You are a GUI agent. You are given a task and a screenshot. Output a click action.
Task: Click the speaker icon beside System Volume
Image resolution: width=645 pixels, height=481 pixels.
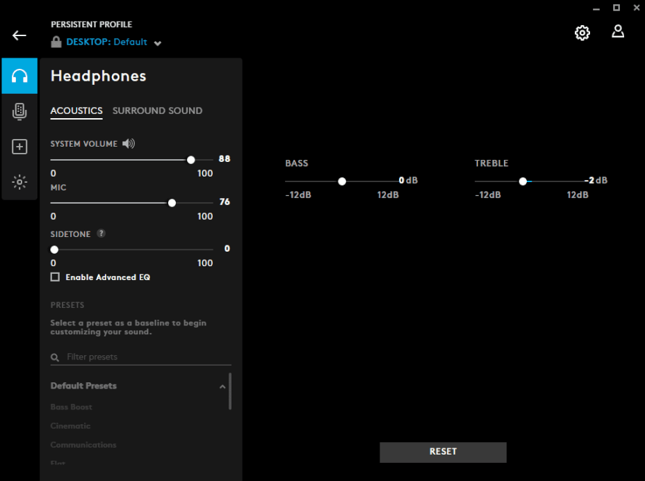coord(128,143)
